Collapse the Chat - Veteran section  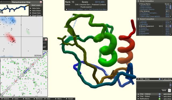[x=138, y=94]
